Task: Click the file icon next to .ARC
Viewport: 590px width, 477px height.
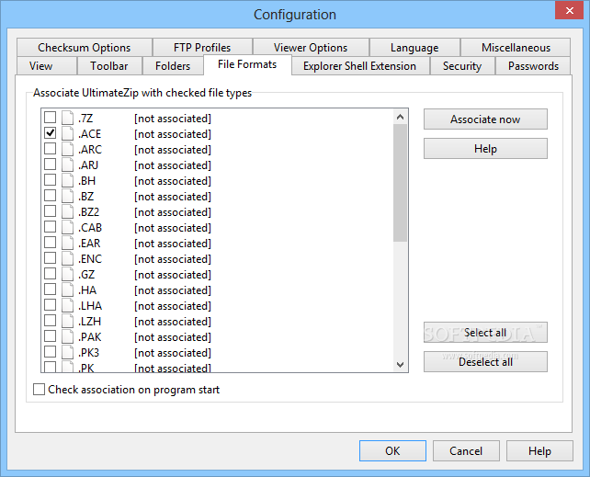Action: coord(67,149)
